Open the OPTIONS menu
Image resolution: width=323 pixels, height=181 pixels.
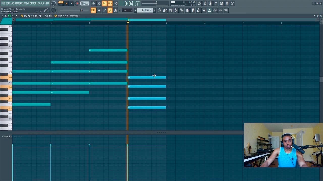click(x=34, y=3)
